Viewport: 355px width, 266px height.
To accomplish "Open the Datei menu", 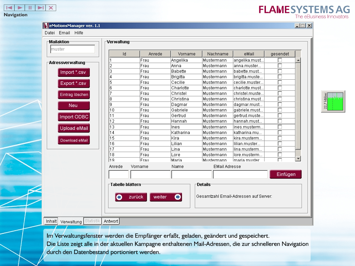I will click(50, 33).
